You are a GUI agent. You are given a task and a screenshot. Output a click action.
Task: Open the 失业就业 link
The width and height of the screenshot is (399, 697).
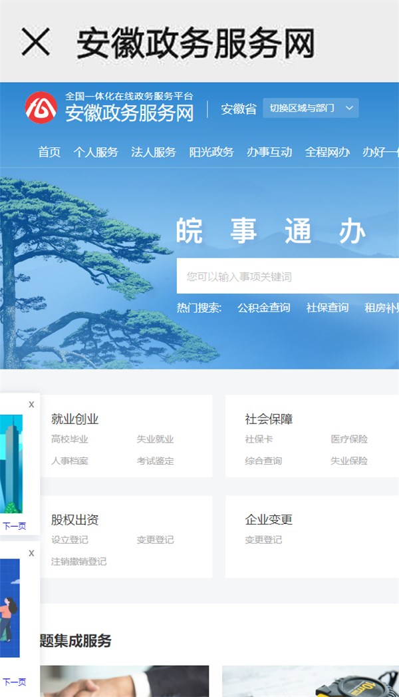(156, 439)
